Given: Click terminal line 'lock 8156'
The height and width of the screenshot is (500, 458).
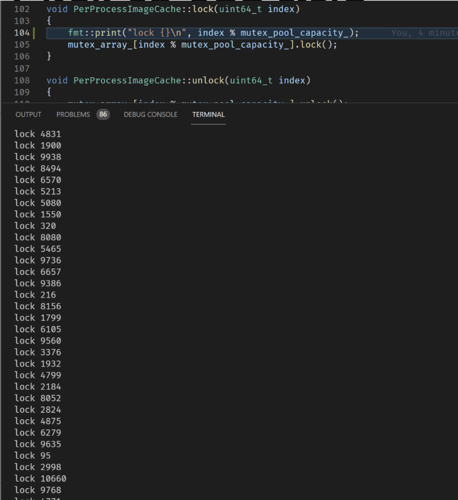Looking at the screenshot, I should click(37, 306).
